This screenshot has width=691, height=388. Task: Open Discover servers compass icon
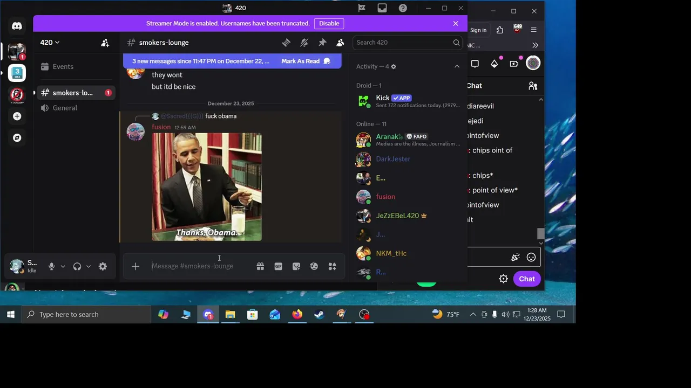(17, 138)
